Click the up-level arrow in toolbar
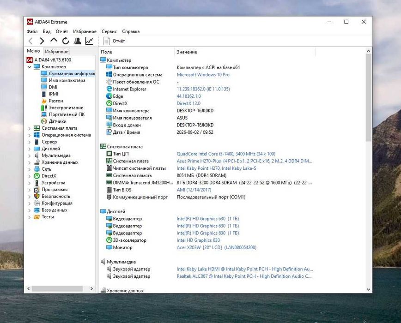This screenshot has height=323, width=401. pyautogui.click(x=54, y=40)
